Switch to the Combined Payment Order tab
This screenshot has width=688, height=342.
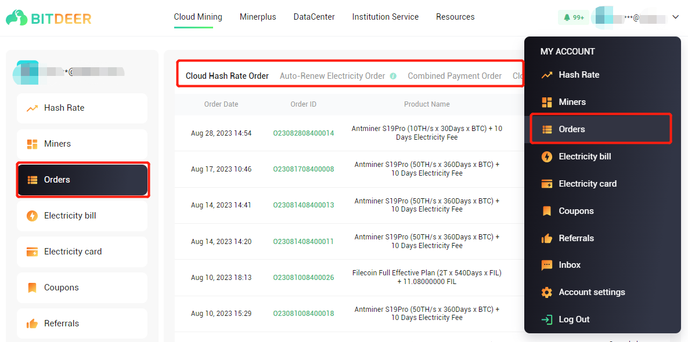click(455, 75)
